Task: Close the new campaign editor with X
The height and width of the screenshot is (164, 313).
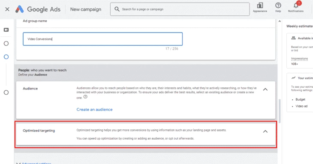Action: click(x=7, y=9)
